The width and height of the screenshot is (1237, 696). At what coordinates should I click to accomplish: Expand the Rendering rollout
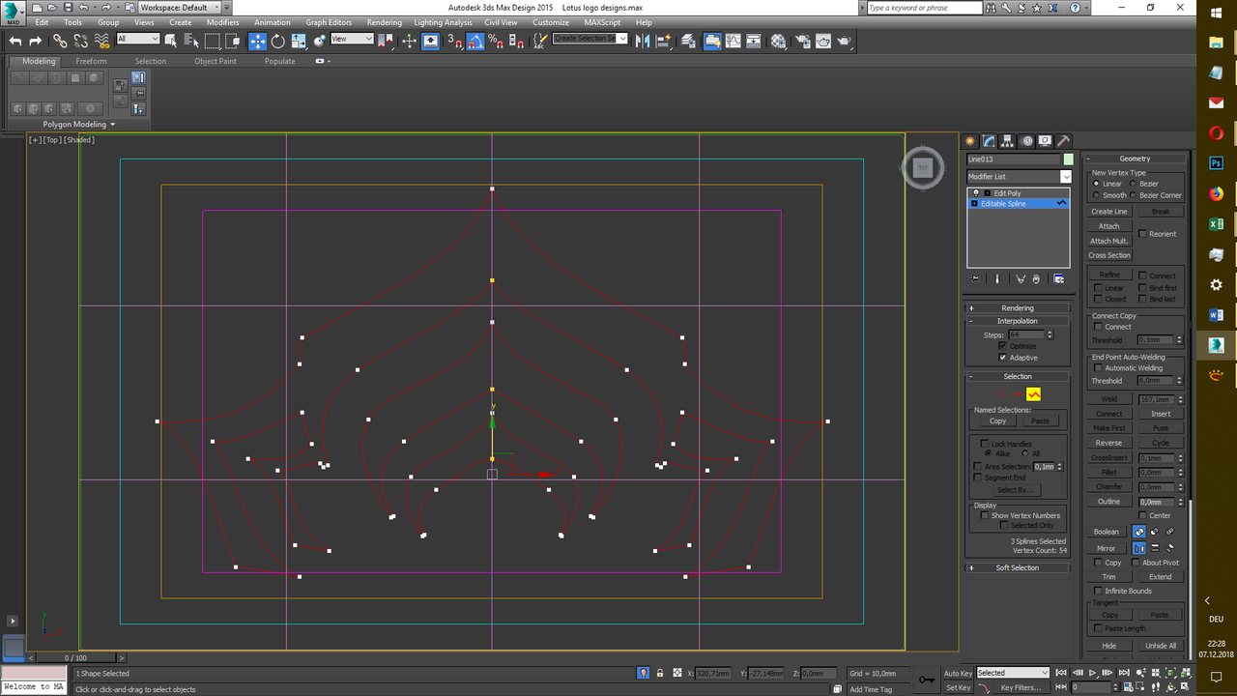[x=1018, y=308]
